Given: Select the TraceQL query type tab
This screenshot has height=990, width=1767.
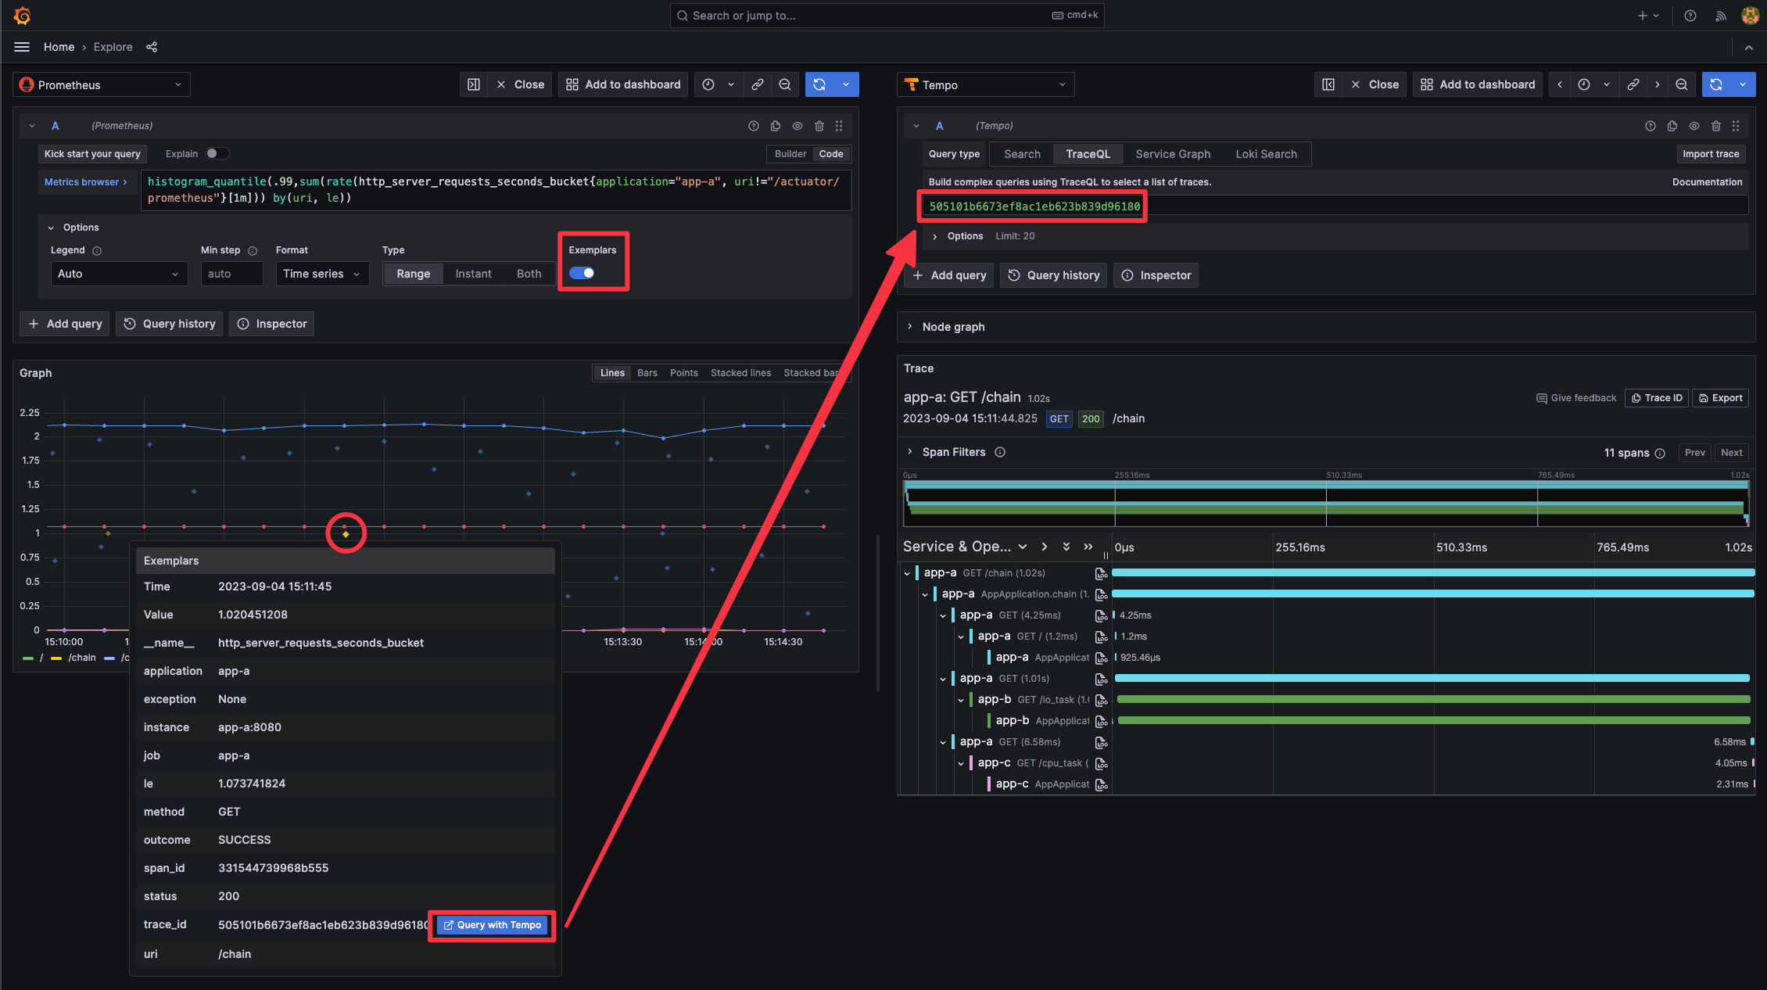Looking at the screenshot, I should click(1088, 154).
